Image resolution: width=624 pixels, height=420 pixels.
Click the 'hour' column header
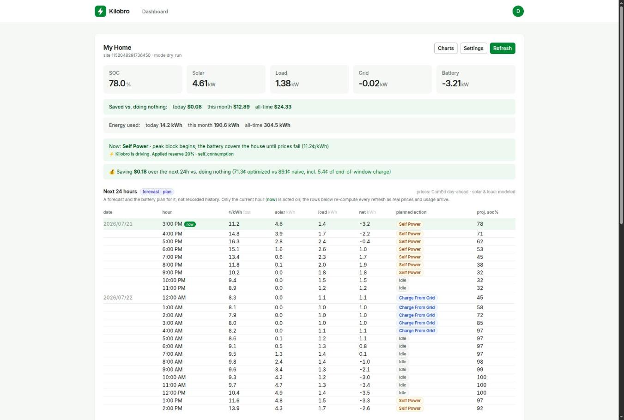coord(167,212)
